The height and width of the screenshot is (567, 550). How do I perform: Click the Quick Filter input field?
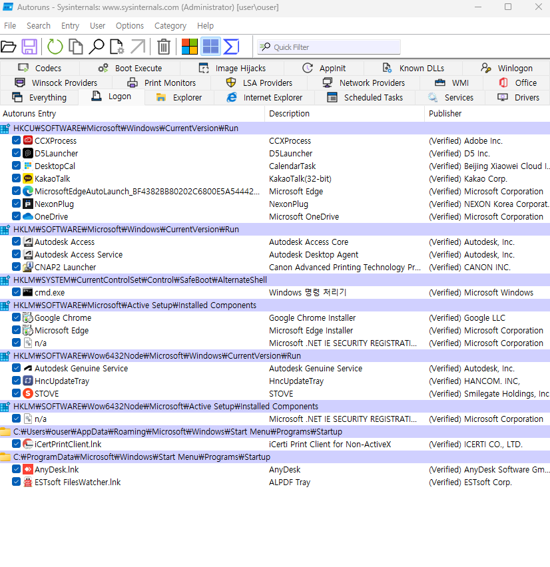[x=328, y=47]
